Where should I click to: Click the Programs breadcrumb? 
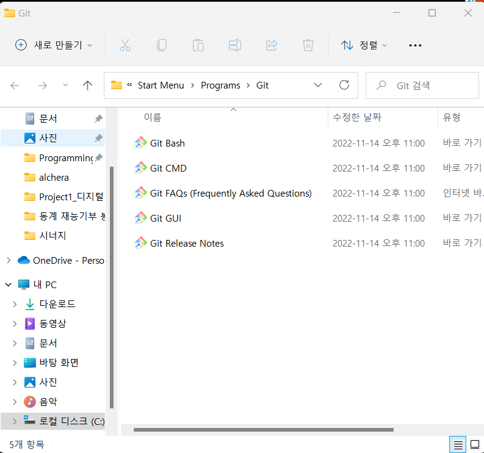tap(220, 85)
